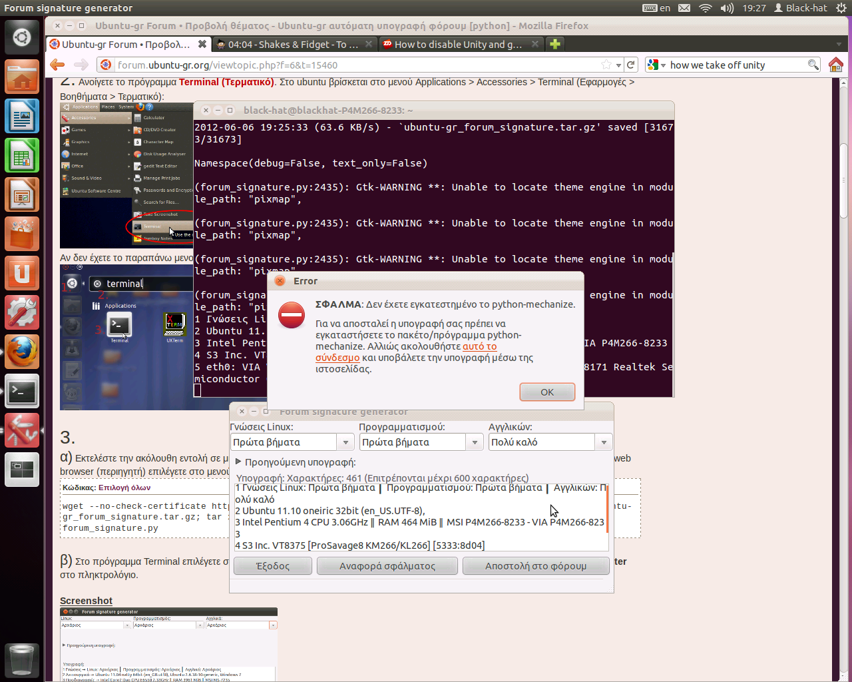Open LibreOffice Writer from launcher
The width and height of the screenshot is (852, 682).
22,117
